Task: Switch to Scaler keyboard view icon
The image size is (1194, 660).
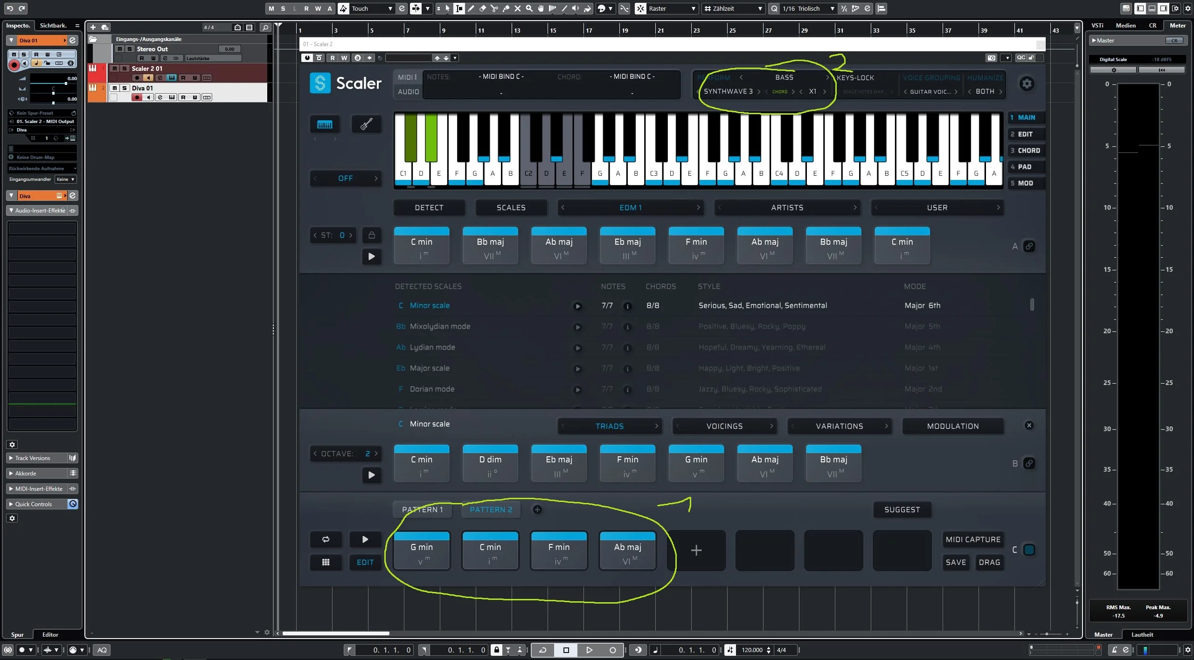Action: point(325,124)
